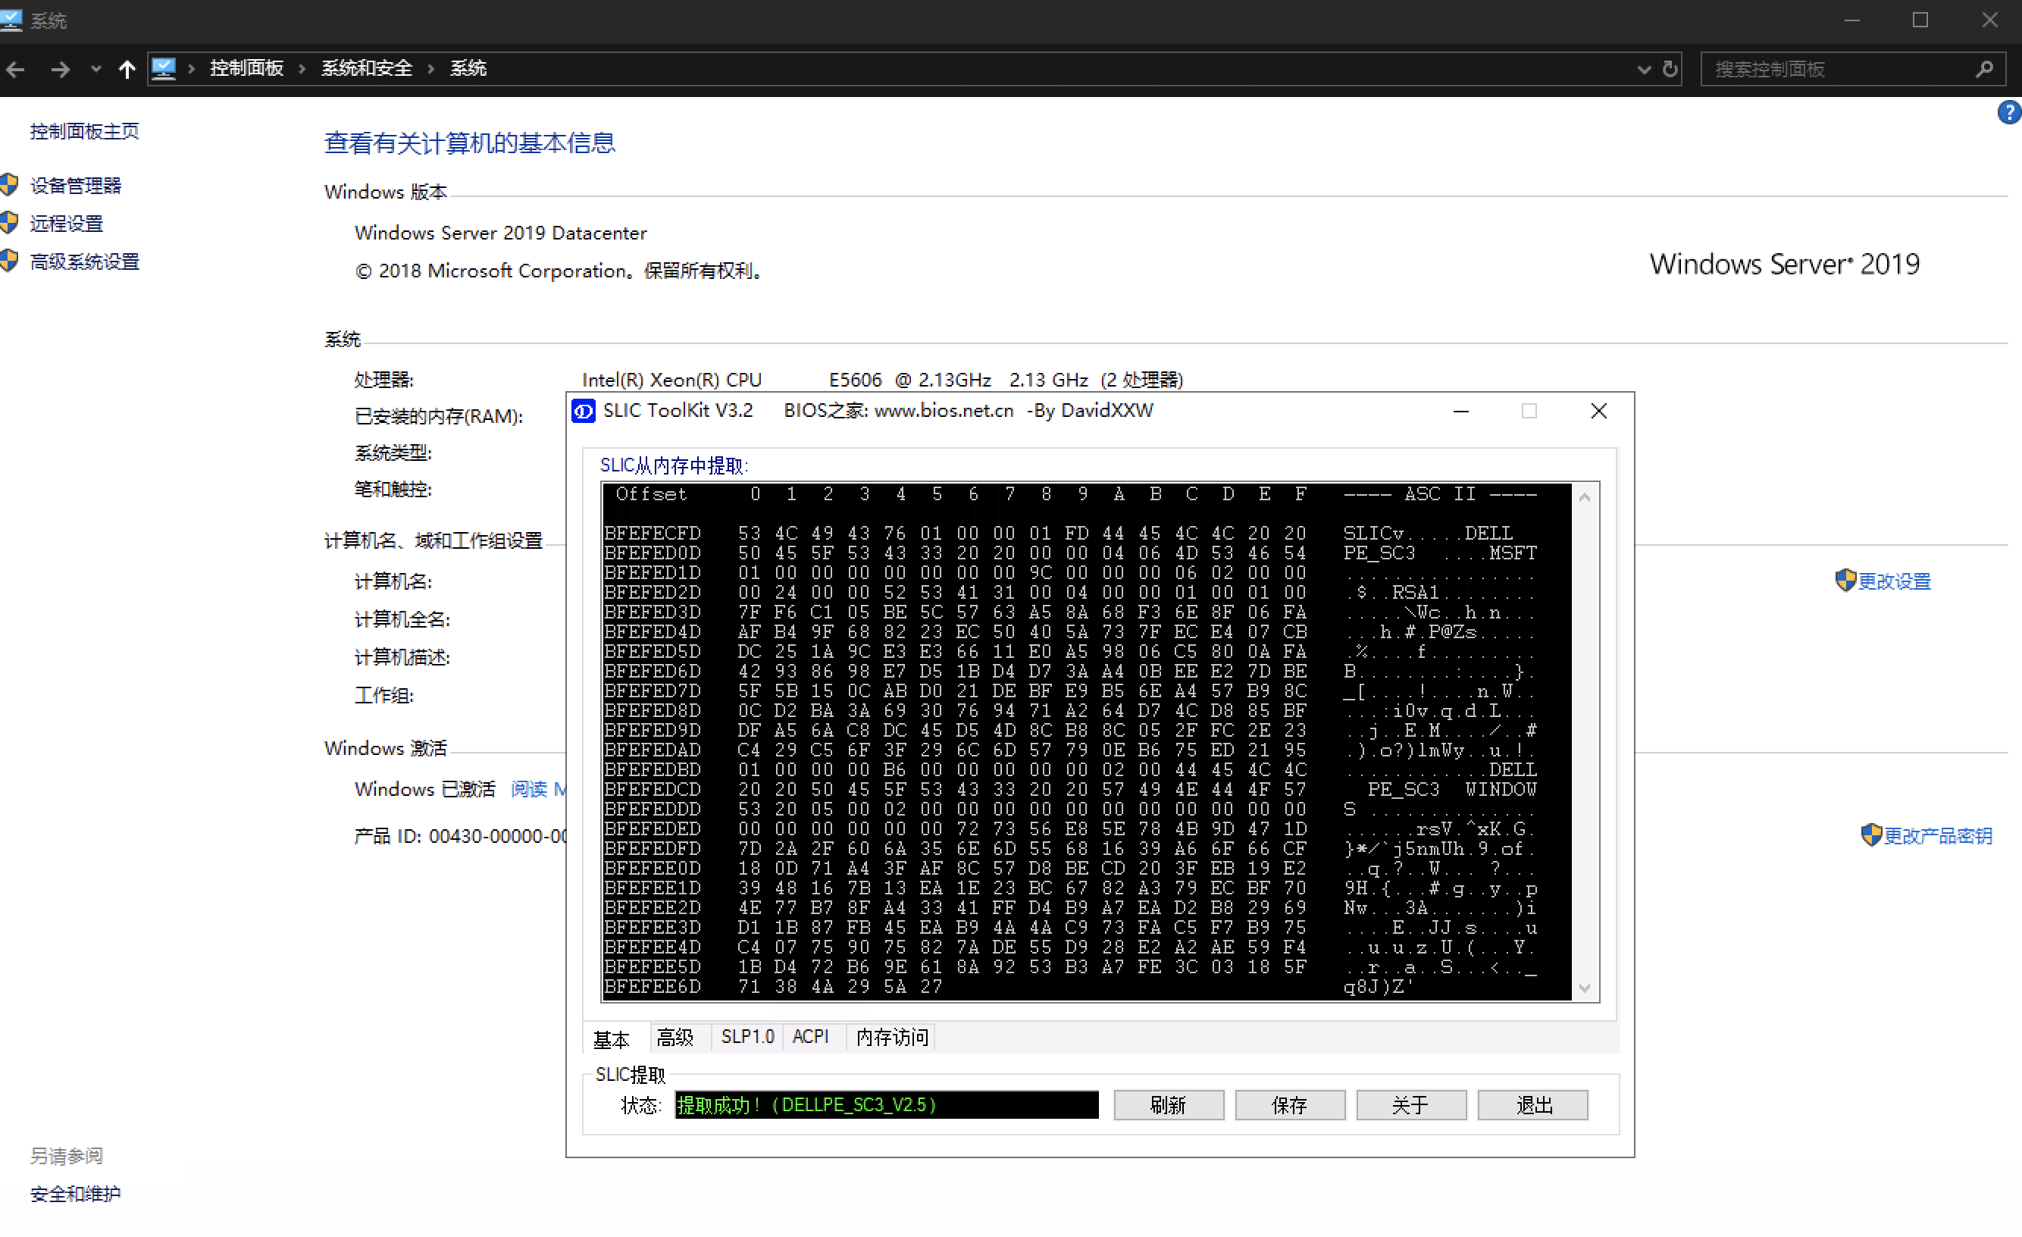Switch to the SLP1.0 tab
This screenshot has width=2022, height=1237.
747,1038
